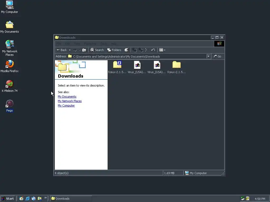Select My Network Places on the desktop
This screenshot has height=202, width=270.
click(9, 48)
